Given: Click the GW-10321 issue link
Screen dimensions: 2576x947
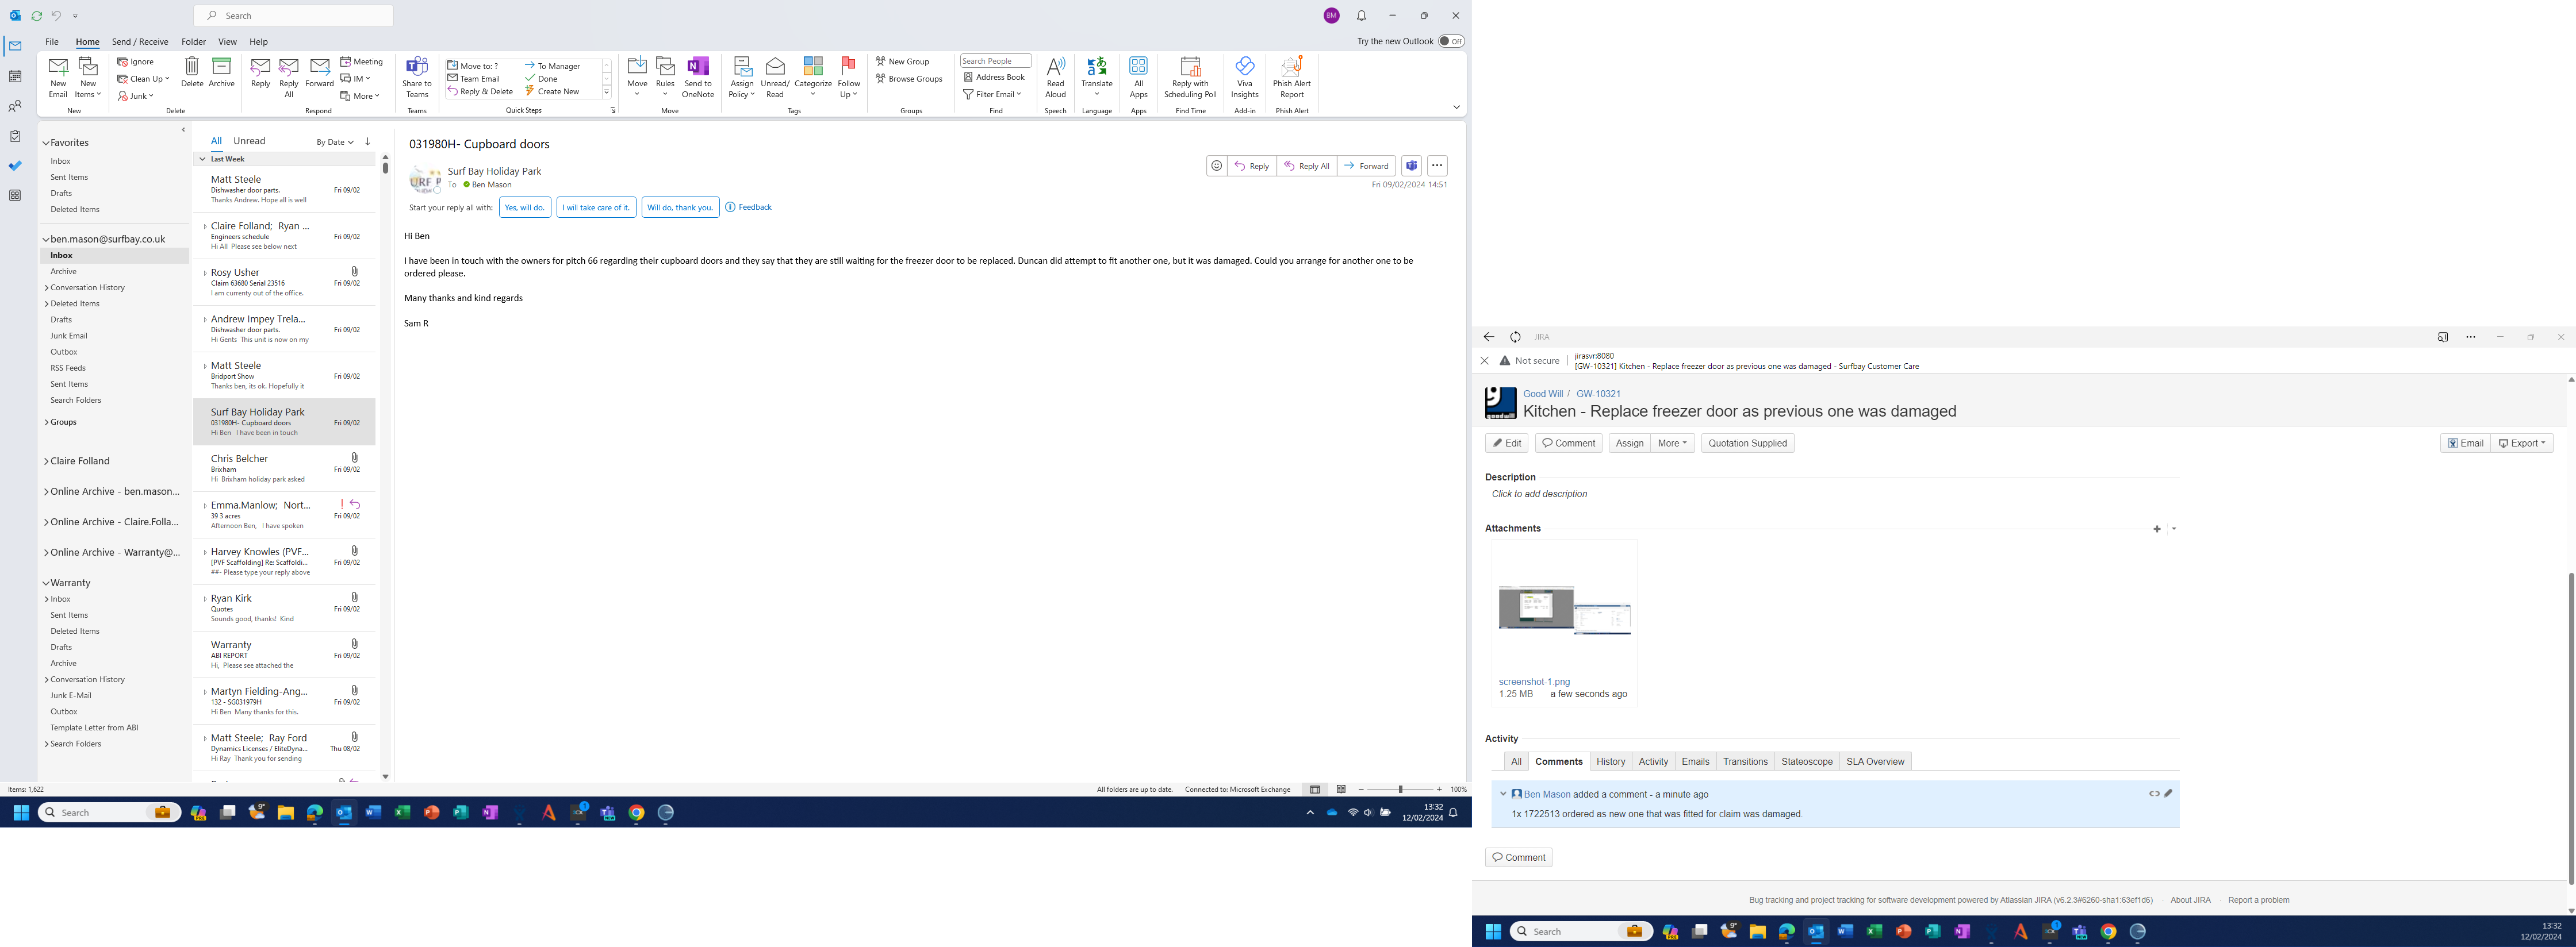Looking at the screenshot, I should point(1598,394).
